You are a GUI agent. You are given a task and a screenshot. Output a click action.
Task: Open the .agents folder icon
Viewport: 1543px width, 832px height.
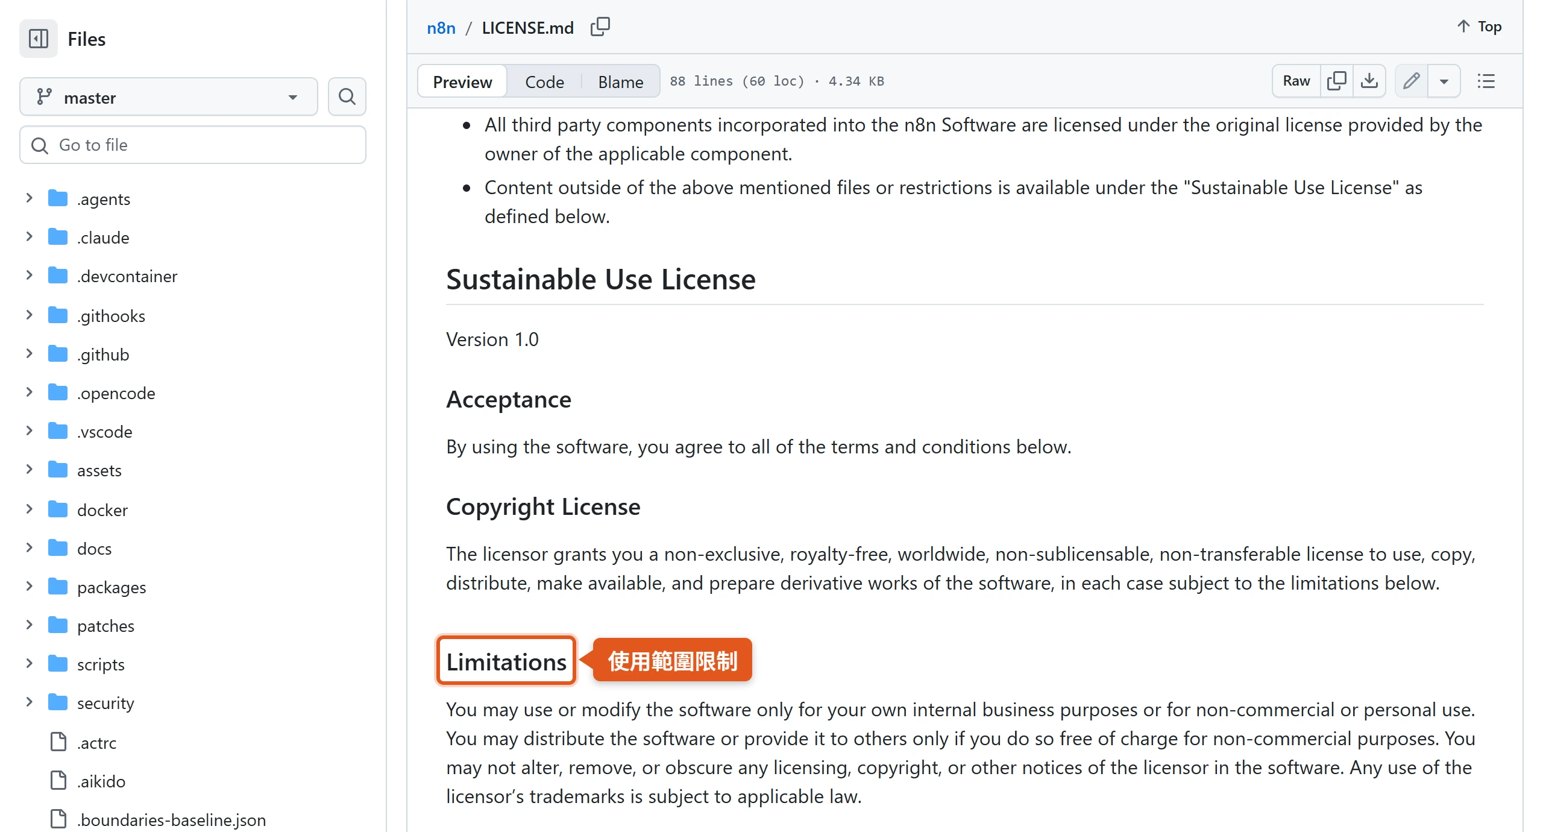click(58, 198)
